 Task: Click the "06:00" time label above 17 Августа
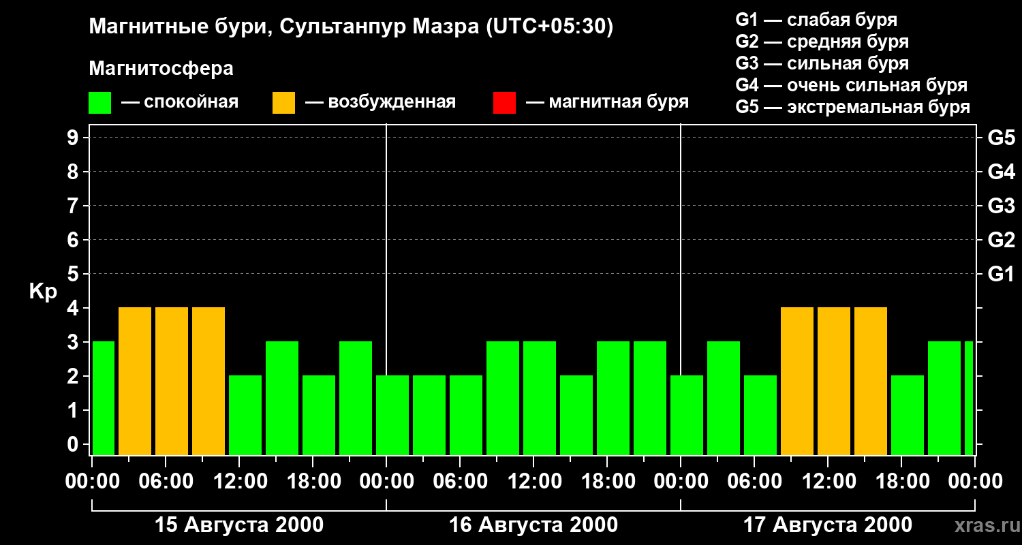[754, 482]
